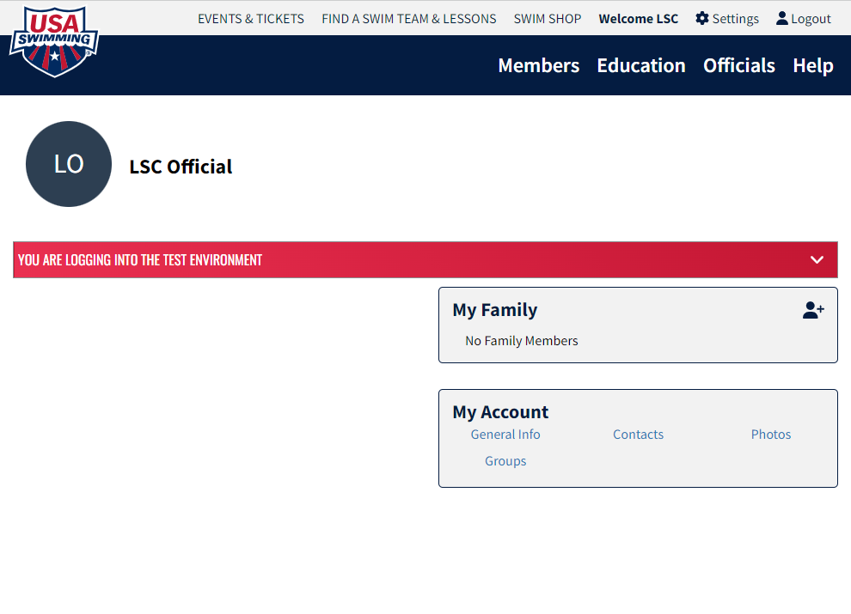Visit Find a Swim Team & Lessons

point(408,19)
